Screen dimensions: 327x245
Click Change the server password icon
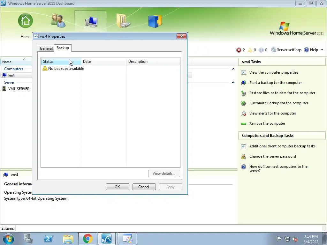click(x=244, y=156)
